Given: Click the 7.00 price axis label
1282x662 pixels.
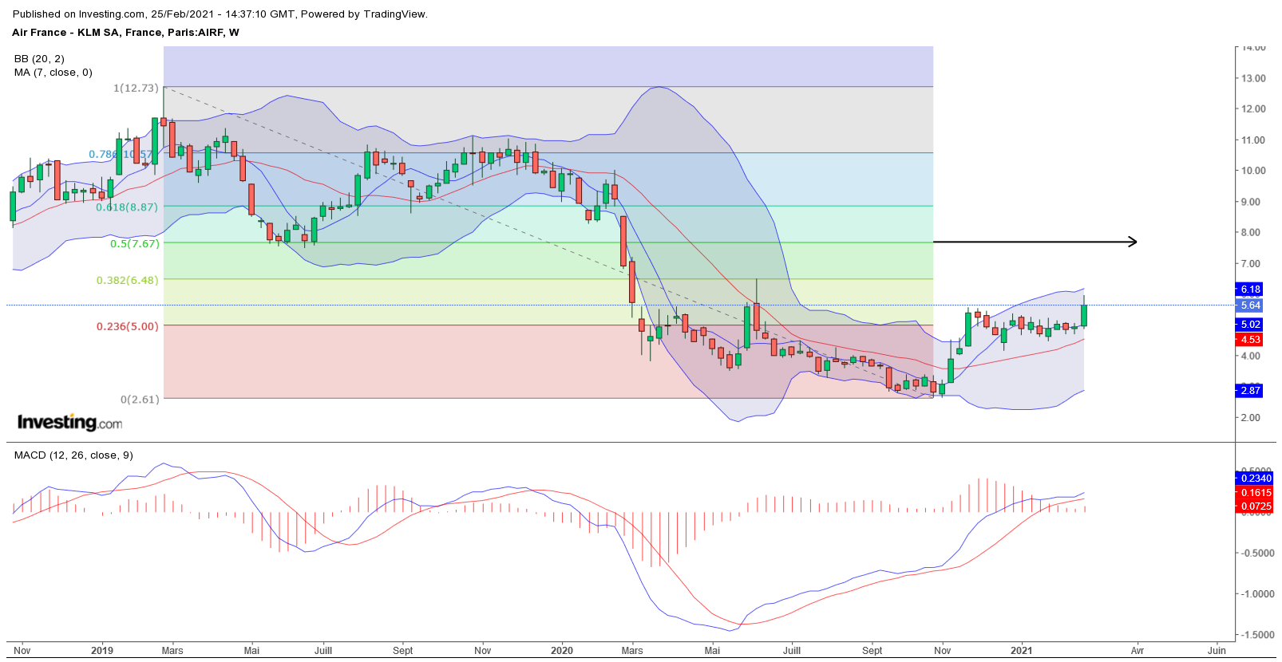Looking at the screenshot, I should [x=1250, y=264].
